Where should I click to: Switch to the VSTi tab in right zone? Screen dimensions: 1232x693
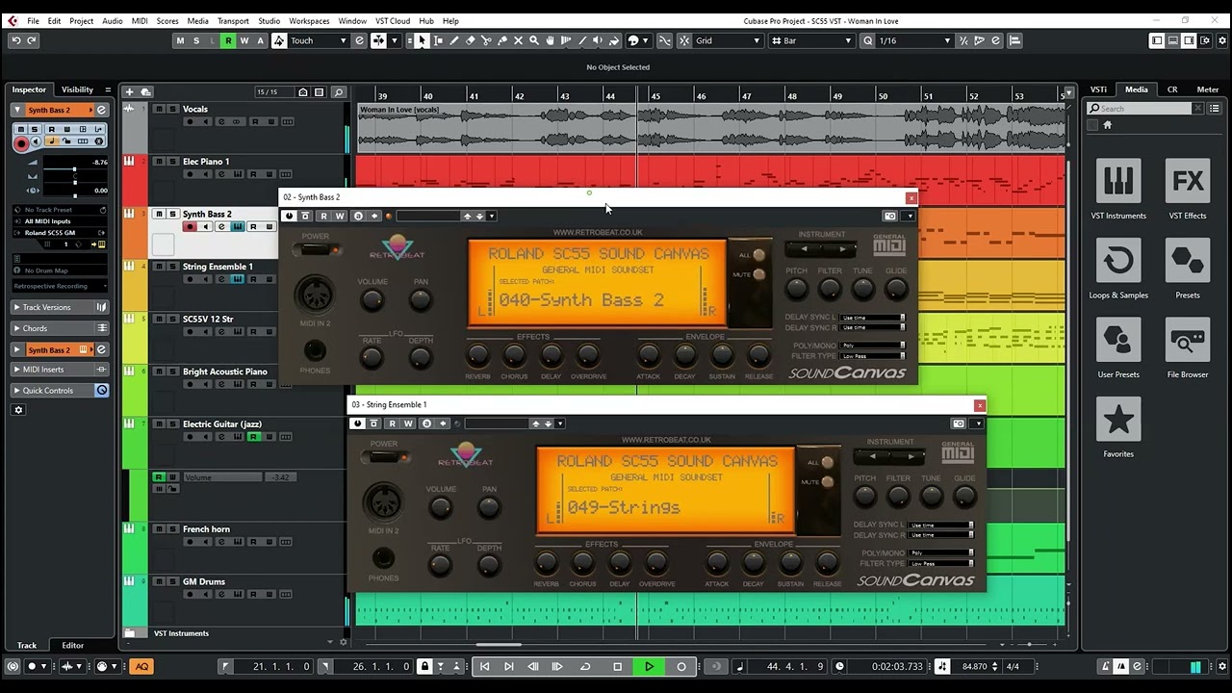click(x=1097, y=90)
